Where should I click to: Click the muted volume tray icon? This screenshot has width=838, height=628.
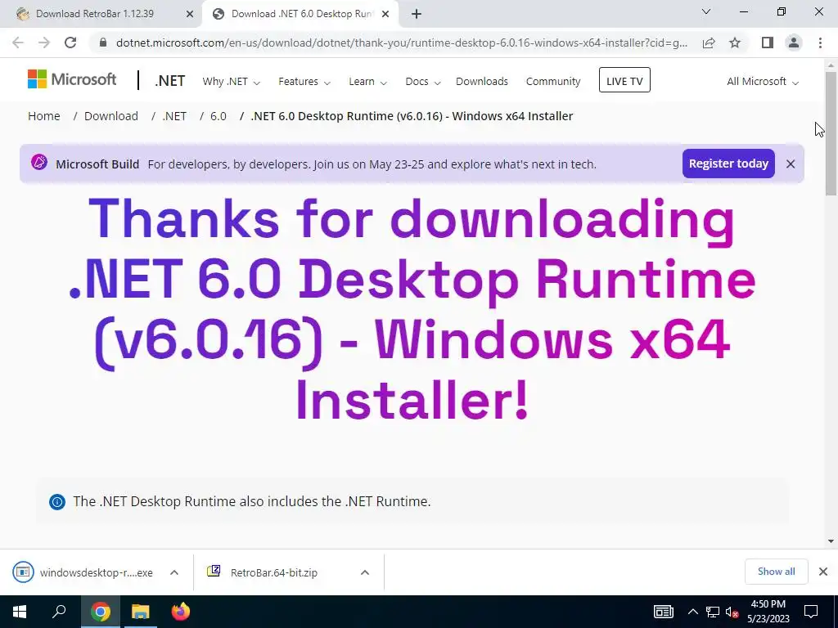tap(732, 612)
